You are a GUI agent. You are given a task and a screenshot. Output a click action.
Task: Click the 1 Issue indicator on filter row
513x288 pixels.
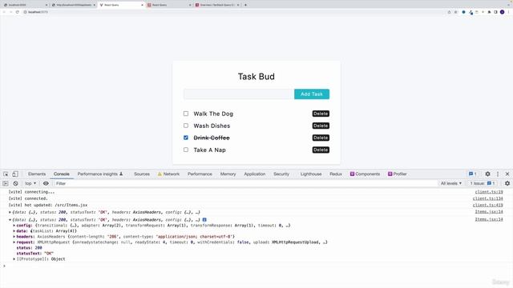click(x=483, y=183)
